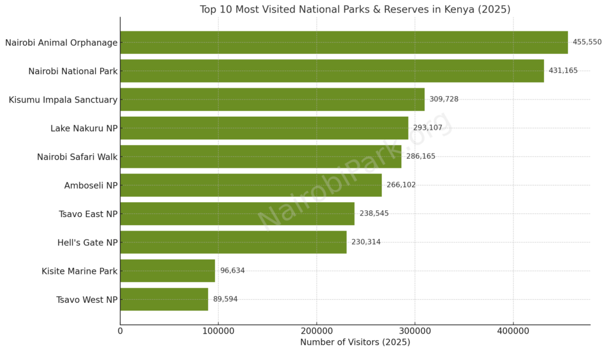Click the chart title text
The width and height of the screenshot is (607, 352).
pyautogui.click(x=354, y=9)
